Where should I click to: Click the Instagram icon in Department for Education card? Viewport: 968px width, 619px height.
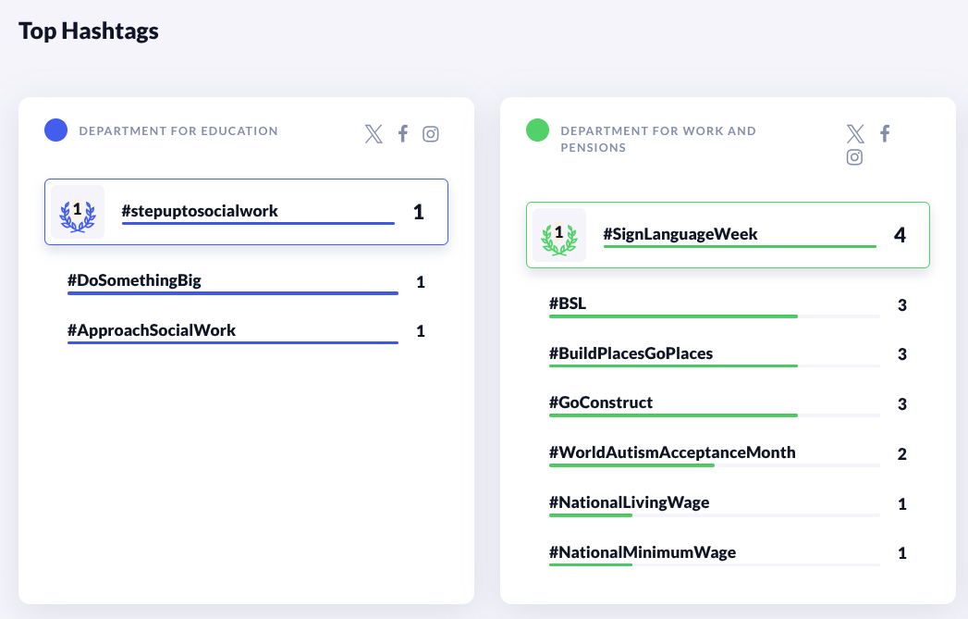[x=431, y=134]
